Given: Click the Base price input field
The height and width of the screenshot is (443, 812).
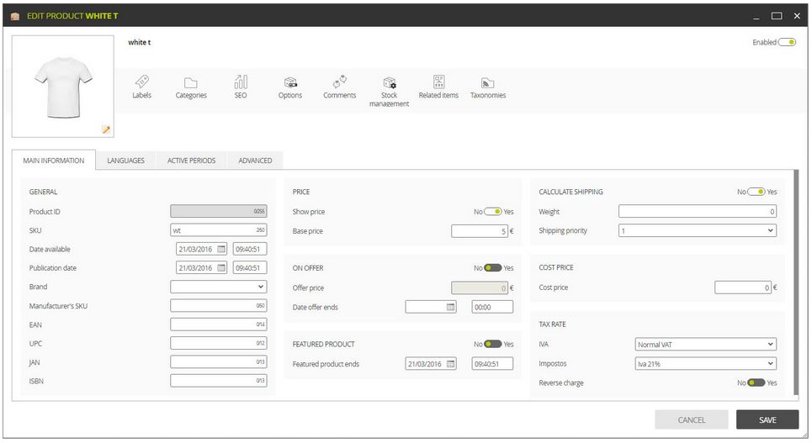Looking at the screenshot, I should [480, 231].
